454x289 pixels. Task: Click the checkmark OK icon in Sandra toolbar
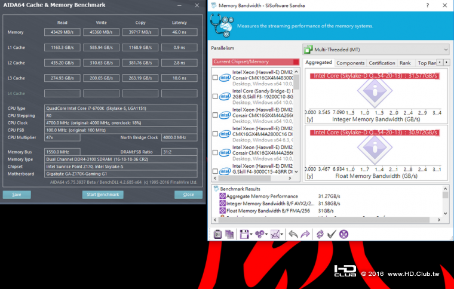point(332,234)
